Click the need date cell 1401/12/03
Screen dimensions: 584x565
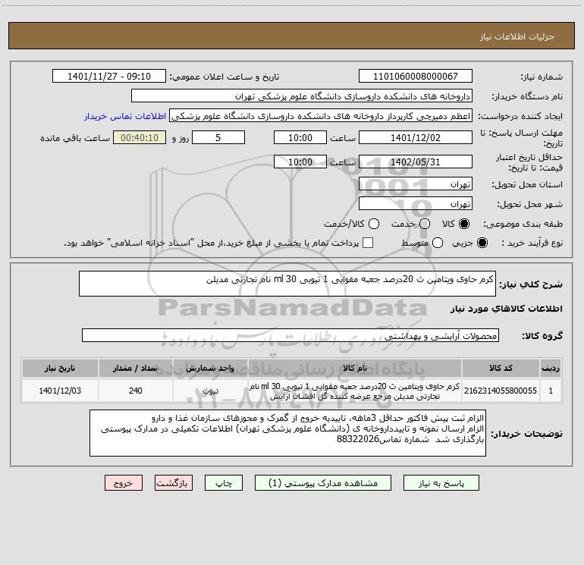pyautogui.click(x=60, y=391)
